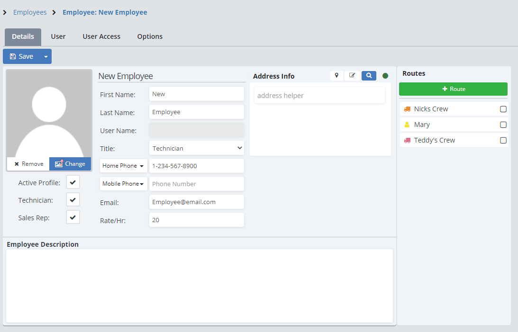Toggle the Sales Rep checkbox
The image size is (518, 332).
point(73,217)
